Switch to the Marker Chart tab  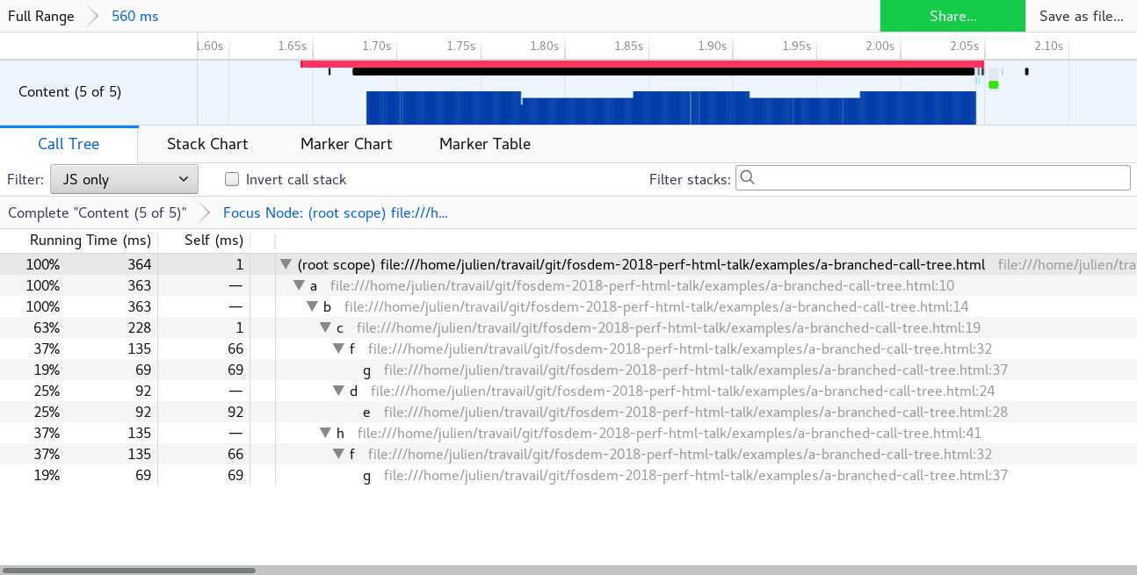tap(345, 144)
